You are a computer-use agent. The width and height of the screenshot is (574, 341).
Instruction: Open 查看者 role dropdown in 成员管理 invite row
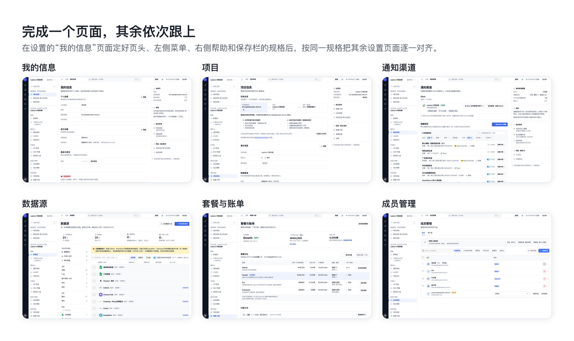(x=511, y=294)
